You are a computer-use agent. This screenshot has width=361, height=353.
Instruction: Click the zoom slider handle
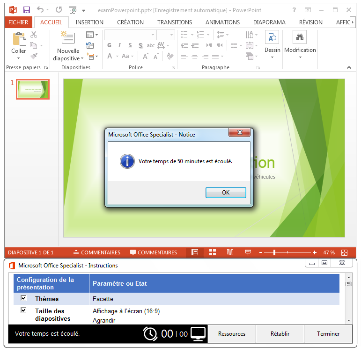(x=274, y=252)
